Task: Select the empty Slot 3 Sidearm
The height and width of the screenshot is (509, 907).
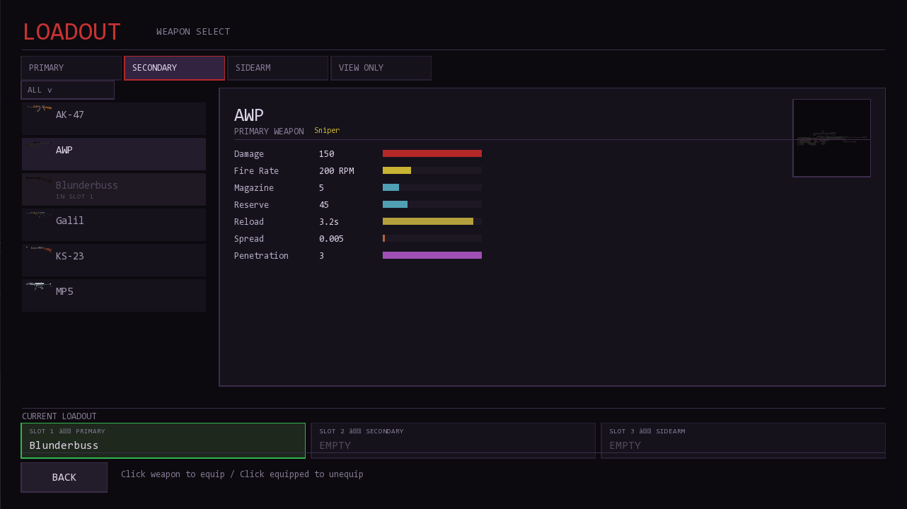Action: (x=744, y=440)
